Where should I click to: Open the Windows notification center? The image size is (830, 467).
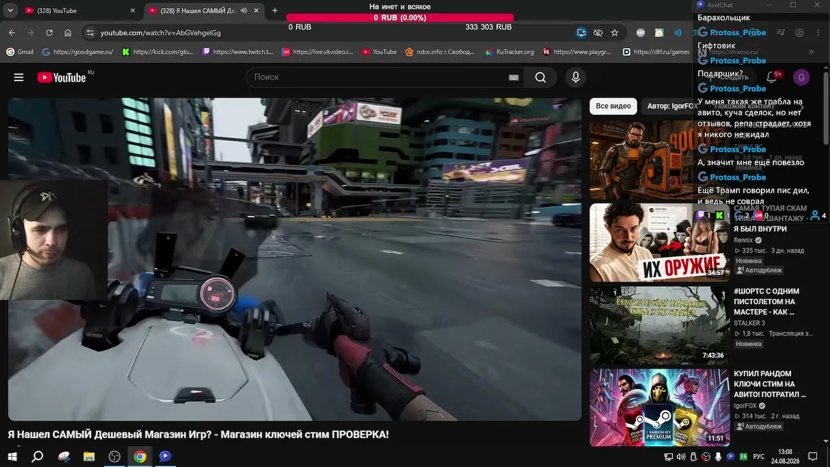click(x=812, y=457)
